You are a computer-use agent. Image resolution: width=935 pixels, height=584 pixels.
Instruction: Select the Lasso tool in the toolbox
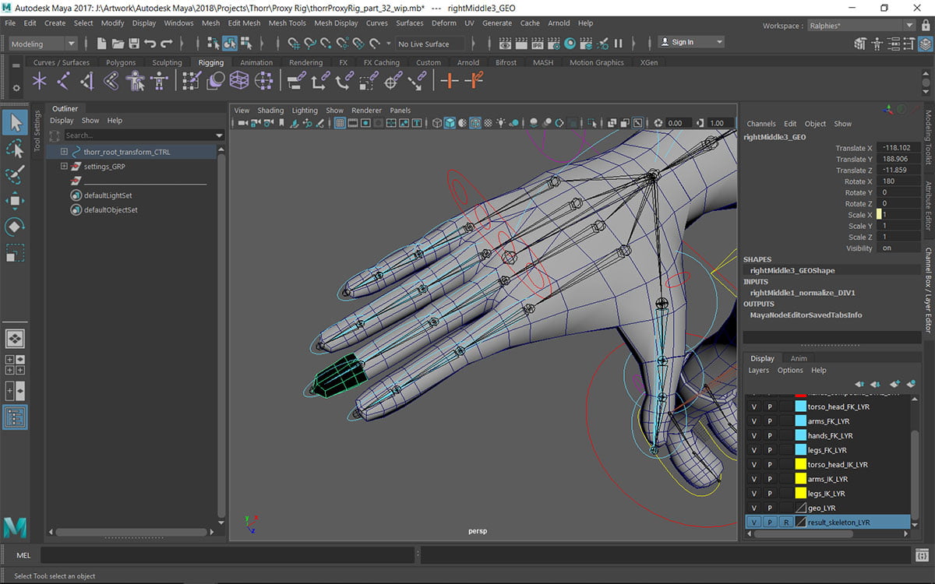(15, 148)
